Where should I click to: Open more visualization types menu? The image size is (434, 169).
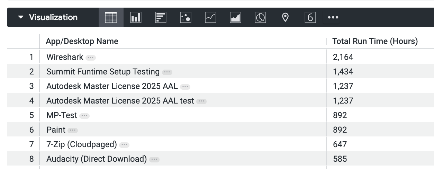pyautogui.click(x=333, y=17)
